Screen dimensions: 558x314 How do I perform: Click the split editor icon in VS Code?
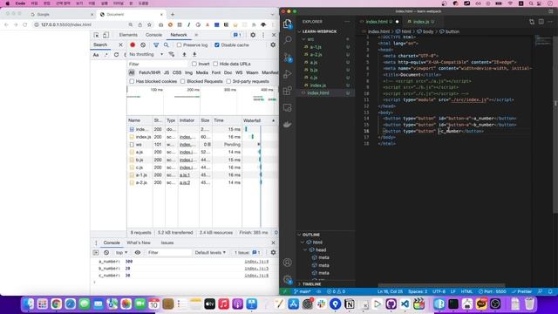coord(541,22)
